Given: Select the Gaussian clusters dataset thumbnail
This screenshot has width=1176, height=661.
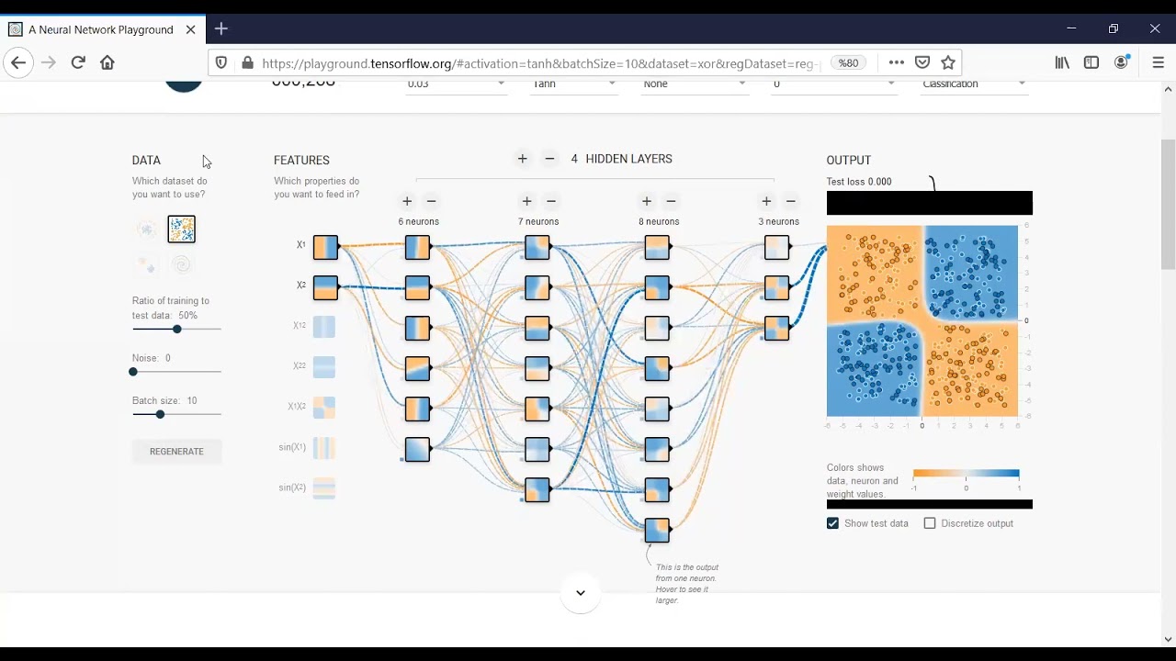Looking at the screenshot, I should click(146, 264).
